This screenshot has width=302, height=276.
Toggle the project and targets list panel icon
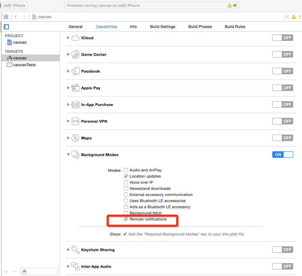(x=6, y=27)
